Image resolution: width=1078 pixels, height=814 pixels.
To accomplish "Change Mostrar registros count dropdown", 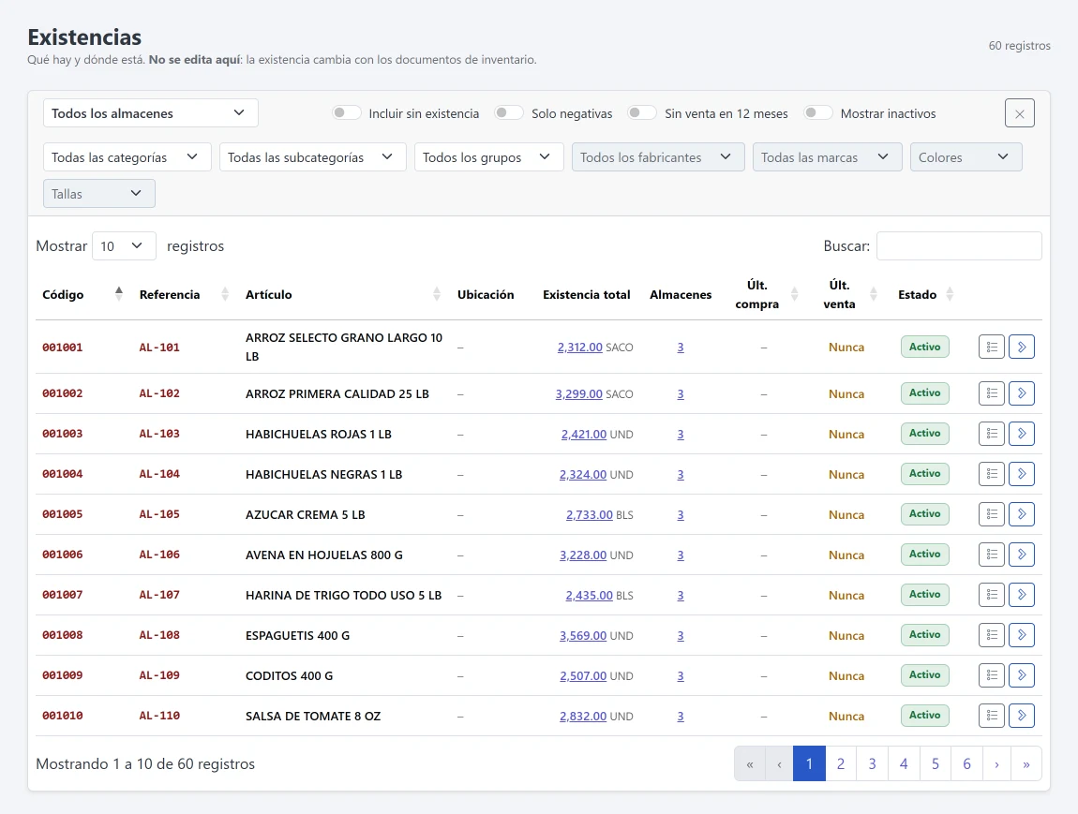I will coord(124,246).
